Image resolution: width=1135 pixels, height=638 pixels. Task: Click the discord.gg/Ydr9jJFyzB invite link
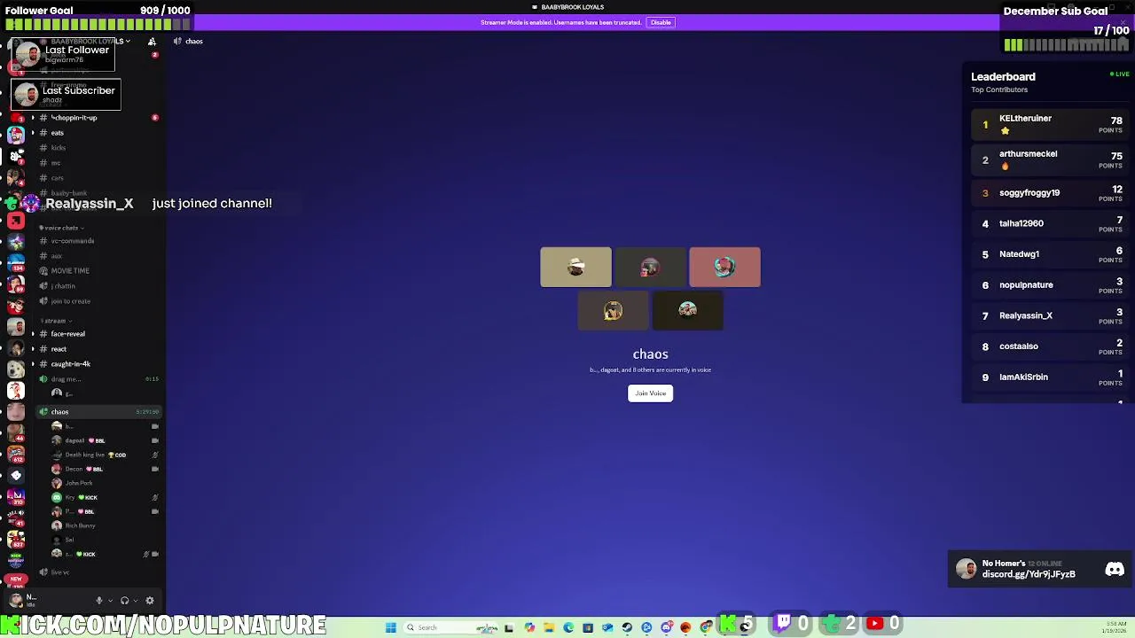1029,574
